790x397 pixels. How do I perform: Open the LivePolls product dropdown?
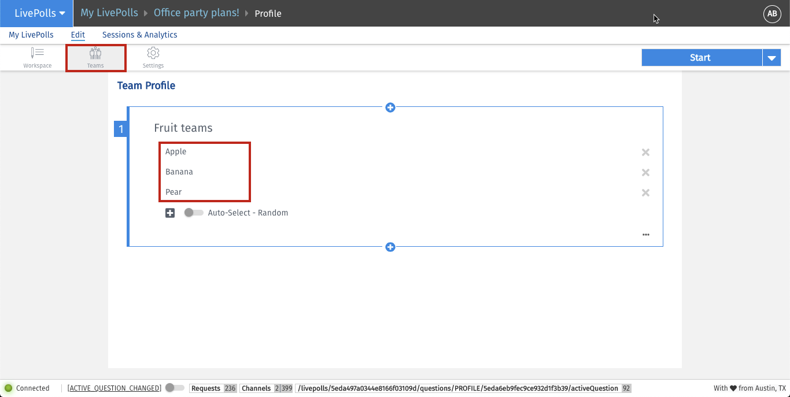point(36,13)
